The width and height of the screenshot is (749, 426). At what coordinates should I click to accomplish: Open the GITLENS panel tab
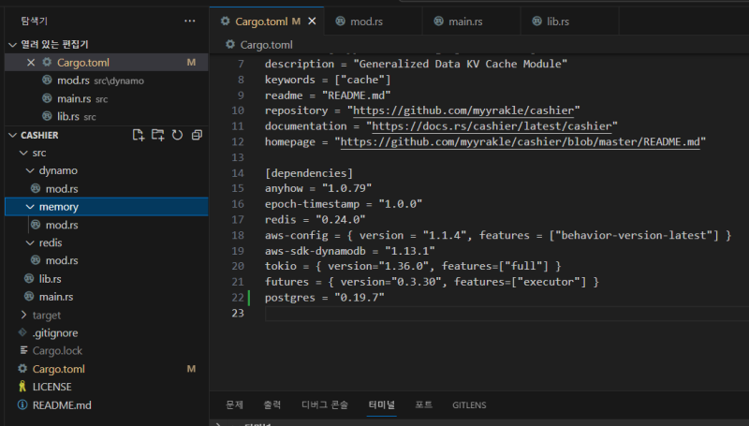coord(469,404)
